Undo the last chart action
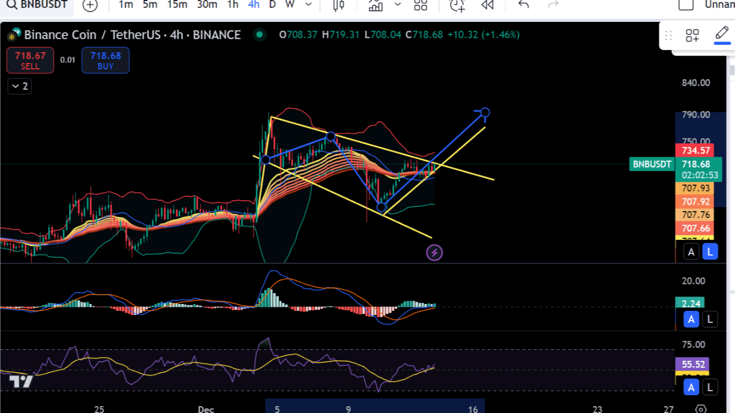 (x=523, y=5)
